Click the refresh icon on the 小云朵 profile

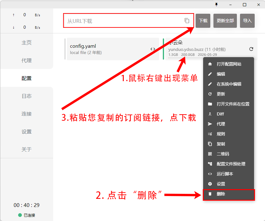(251, 49)
